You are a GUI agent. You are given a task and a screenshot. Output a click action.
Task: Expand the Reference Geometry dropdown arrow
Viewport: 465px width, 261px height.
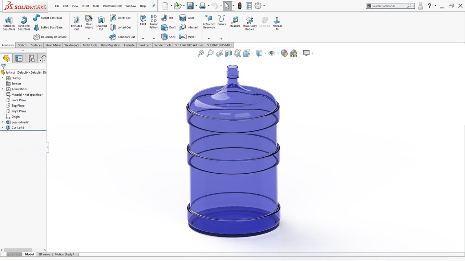pos(209,39)
